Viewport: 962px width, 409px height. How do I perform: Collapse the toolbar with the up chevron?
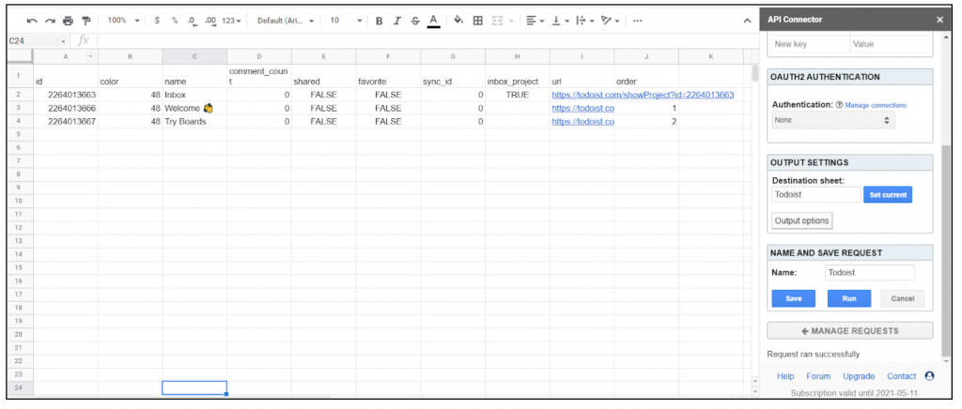tap(747, 21)
